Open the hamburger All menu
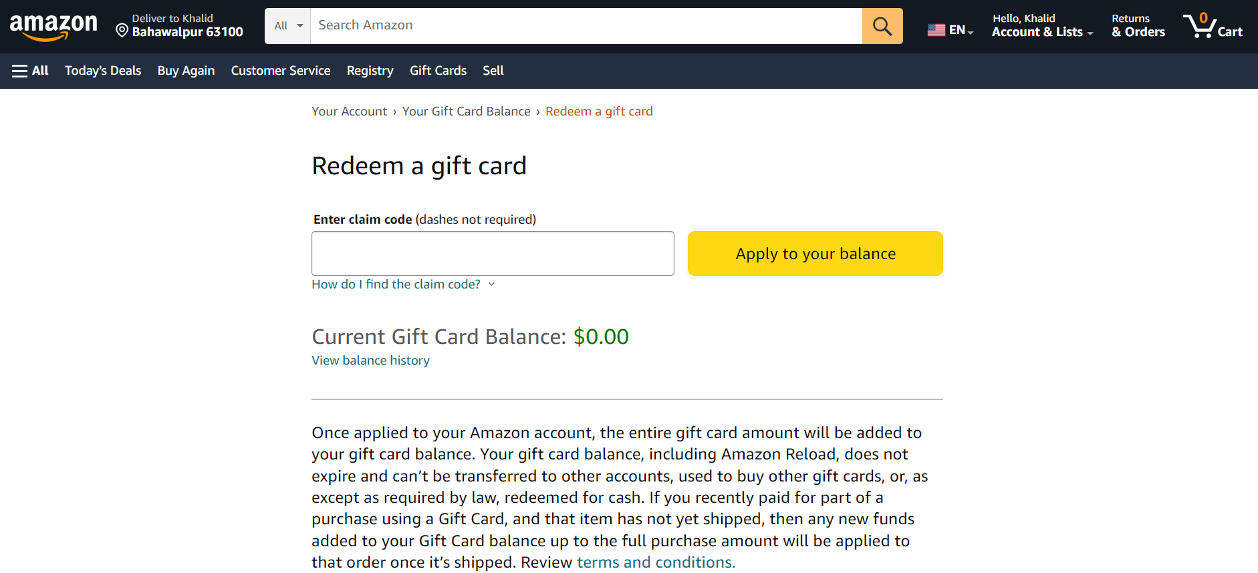The height and width of the screenshot is (573, 1258). (x=30, y=71)
